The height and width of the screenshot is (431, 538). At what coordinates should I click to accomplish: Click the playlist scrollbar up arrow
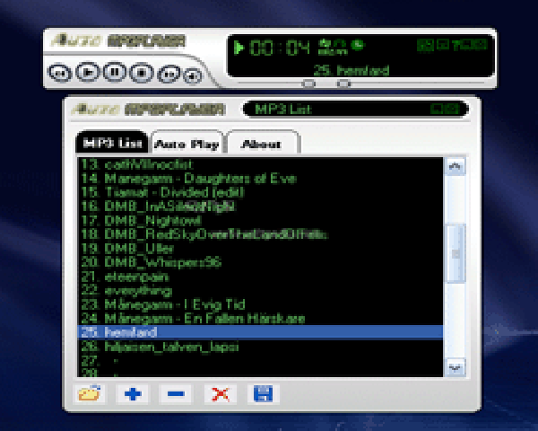[455, 167]
